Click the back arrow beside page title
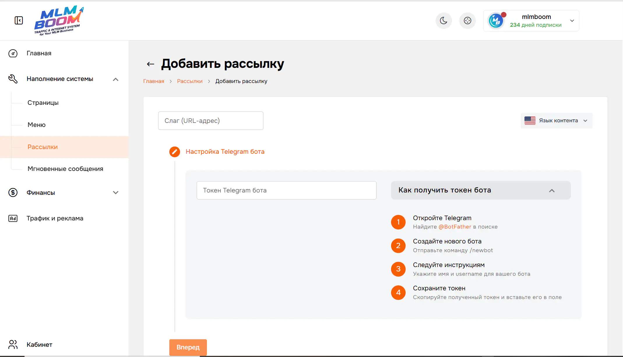 150,64
